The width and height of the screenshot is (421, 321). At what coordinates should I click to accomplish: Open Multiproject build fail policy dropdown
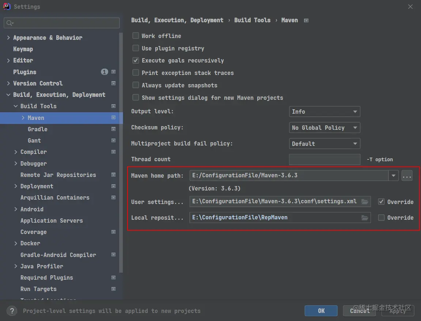(325, 144)
